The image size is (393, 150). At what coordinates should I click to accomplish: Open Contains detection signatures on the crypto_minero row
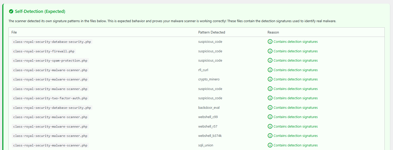point(295,79)
